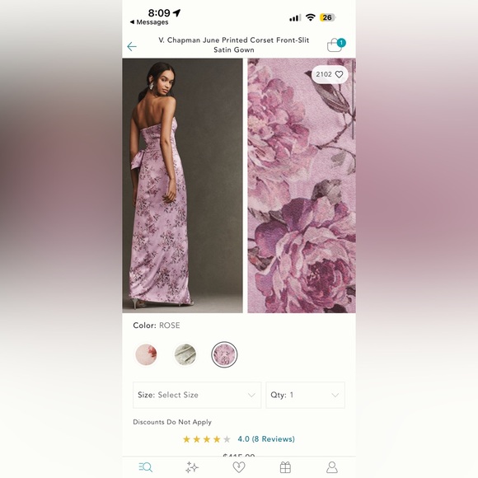Select the blush red floral color swatch
Image resolution: width=478 pixels, height=478 pixels.
[x=146, y=354]
